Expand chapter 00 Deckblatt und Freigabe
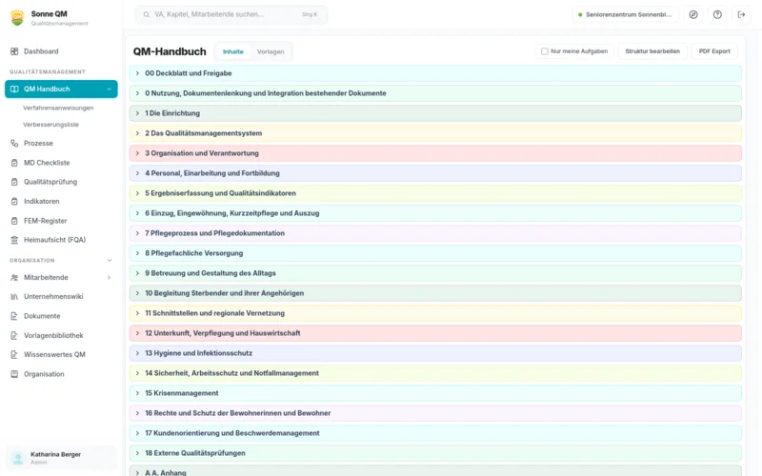Image resolution: width=762 pixels, height=476 pixels. point(137,73)
